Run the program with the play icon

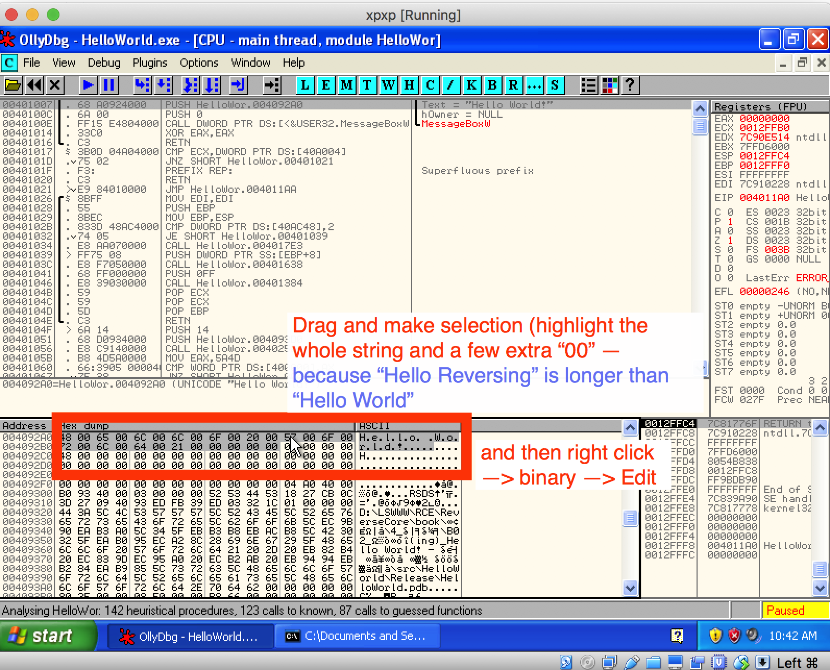click(x=88, y=85)
